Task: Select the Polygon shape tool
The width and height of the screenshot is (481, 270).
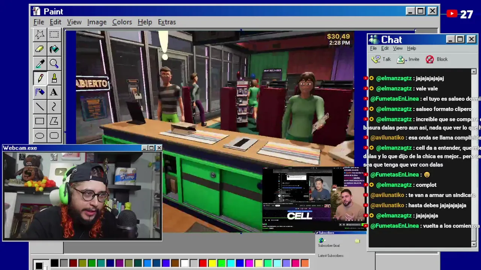Action: pos(54,121)
